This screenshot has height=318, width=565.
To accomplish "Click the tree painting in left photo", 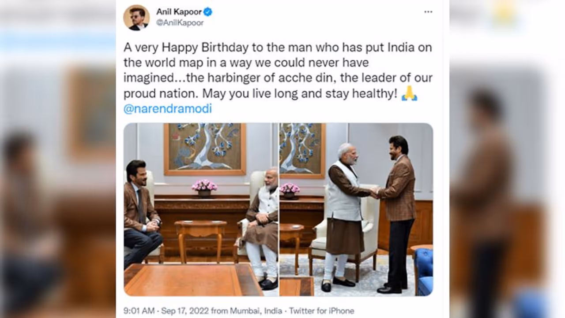I will pos(205,149).
